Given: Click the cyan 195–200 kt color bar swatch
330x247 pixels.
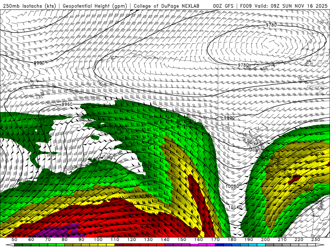Looking at the screenshot, I should [261, 245].
